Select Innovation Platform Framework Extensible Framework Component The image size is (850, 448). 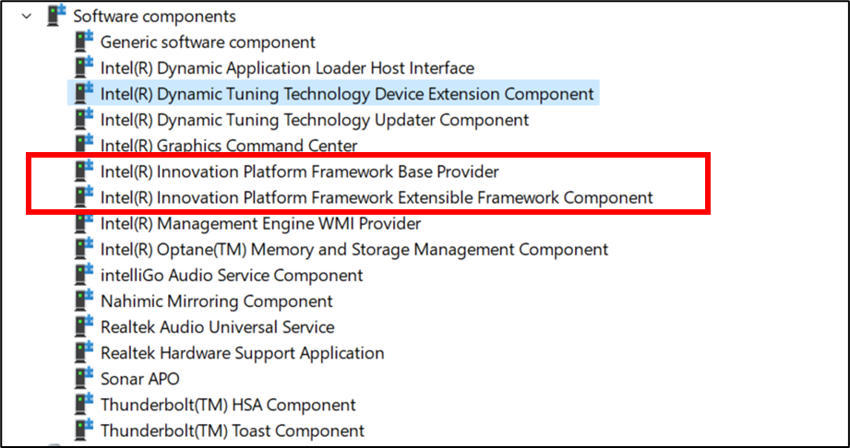click(x=376, y=197)
